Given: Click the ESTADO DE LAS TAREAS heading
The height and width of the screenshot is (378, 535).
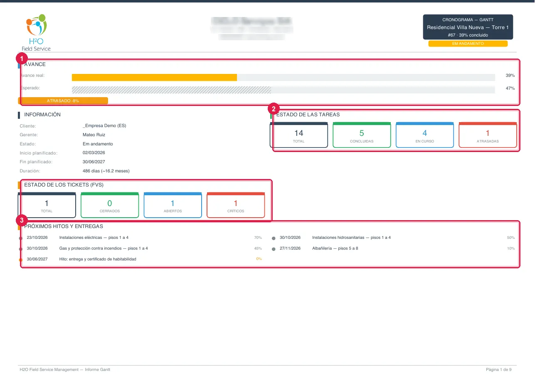Looking at the screenshot, I should pyautogui.click(x=308, y=115).
